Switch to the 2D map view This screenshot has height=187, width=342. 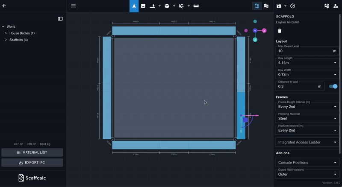click(x=266, y=6)
